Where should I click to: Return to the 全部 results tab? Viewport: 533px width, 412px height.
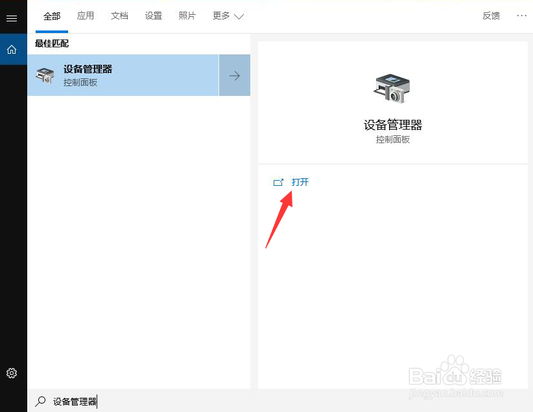pyautogui.click(x=52, y=16)
